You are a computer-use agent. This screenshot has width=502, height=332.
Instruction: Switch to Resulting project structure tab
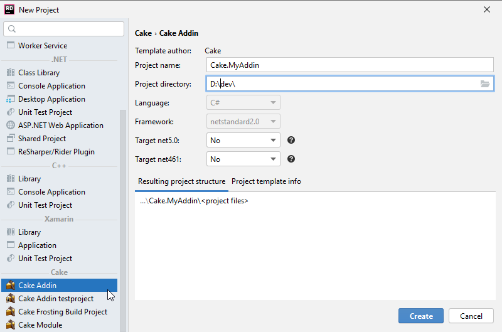pos(181,181)
